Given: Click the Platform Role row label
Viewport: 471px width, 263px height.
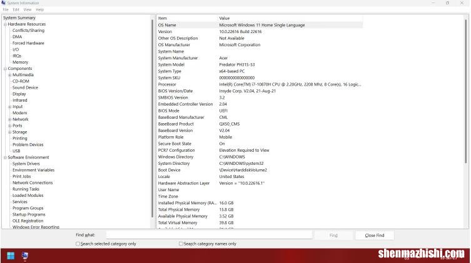Looking at the screenshot, I should (171, 137).
